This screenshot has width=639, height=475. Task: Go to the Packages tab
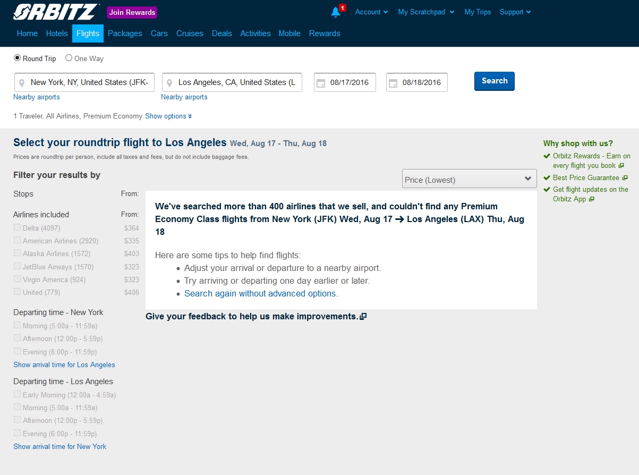point(125,33)
